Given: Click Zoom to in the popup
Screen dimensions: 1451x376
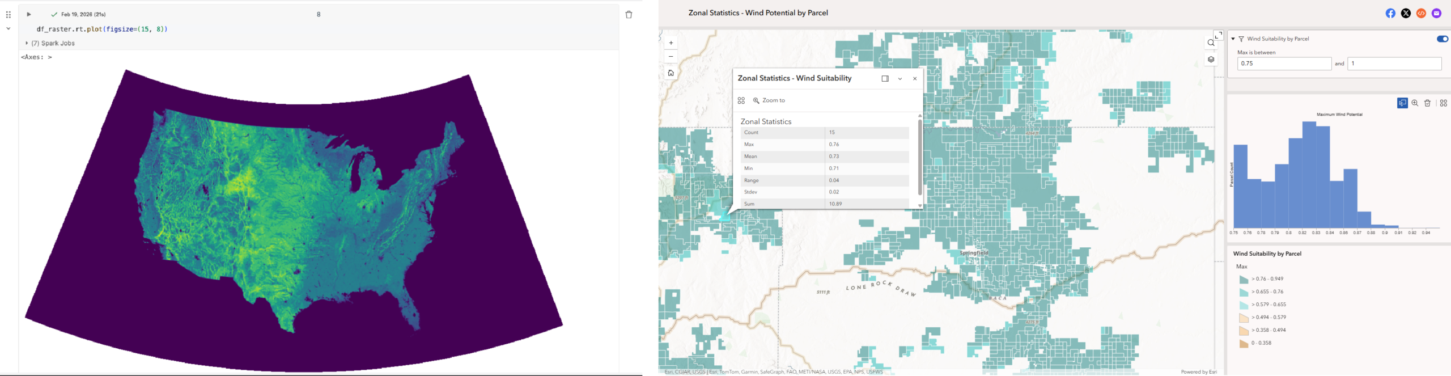Looking at the screenshot, I should (x=769, y=100).
